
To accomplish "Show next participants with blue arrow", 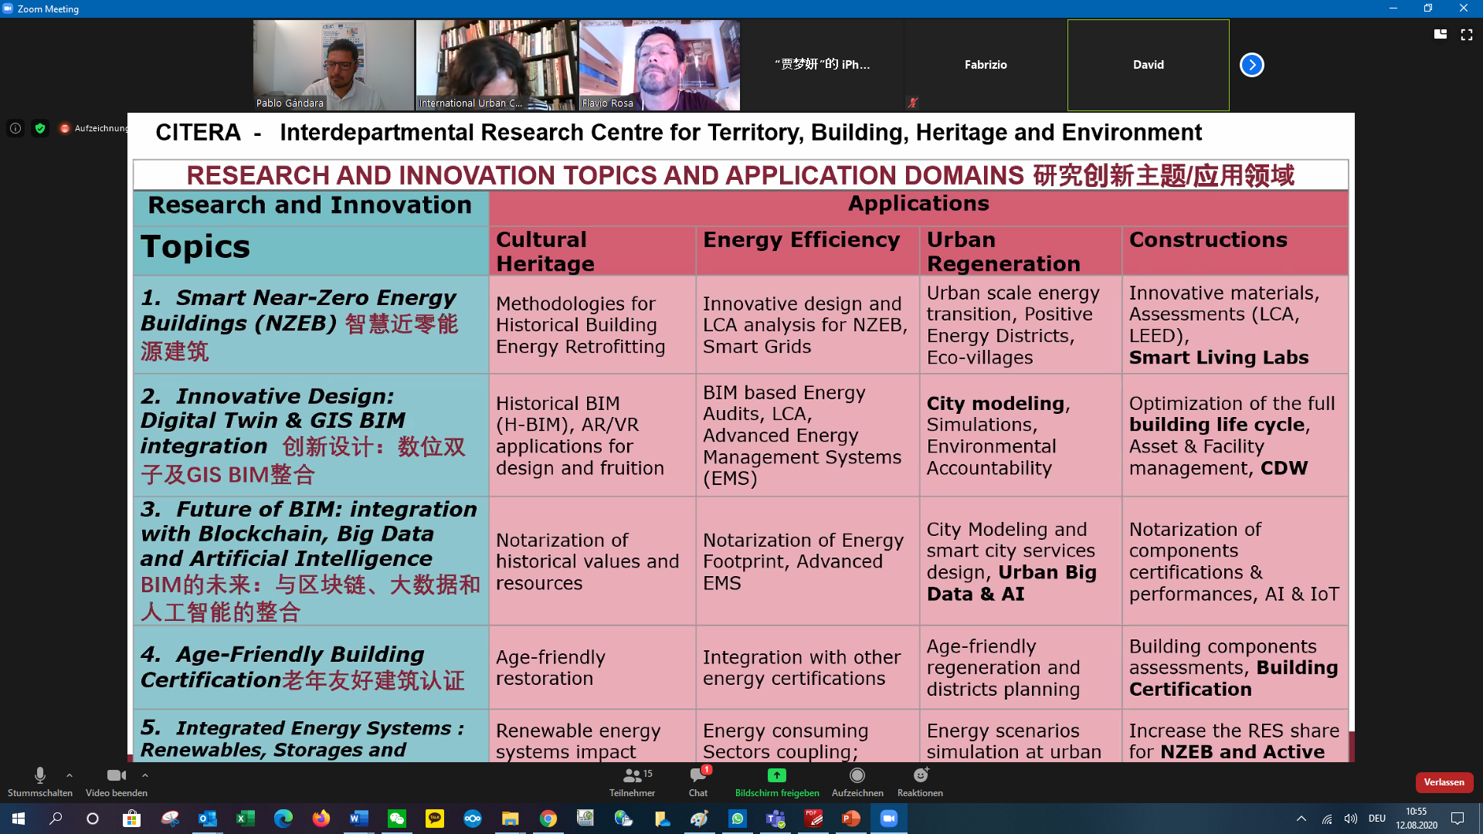I will pyautogui.click(x=1251, y=65).
